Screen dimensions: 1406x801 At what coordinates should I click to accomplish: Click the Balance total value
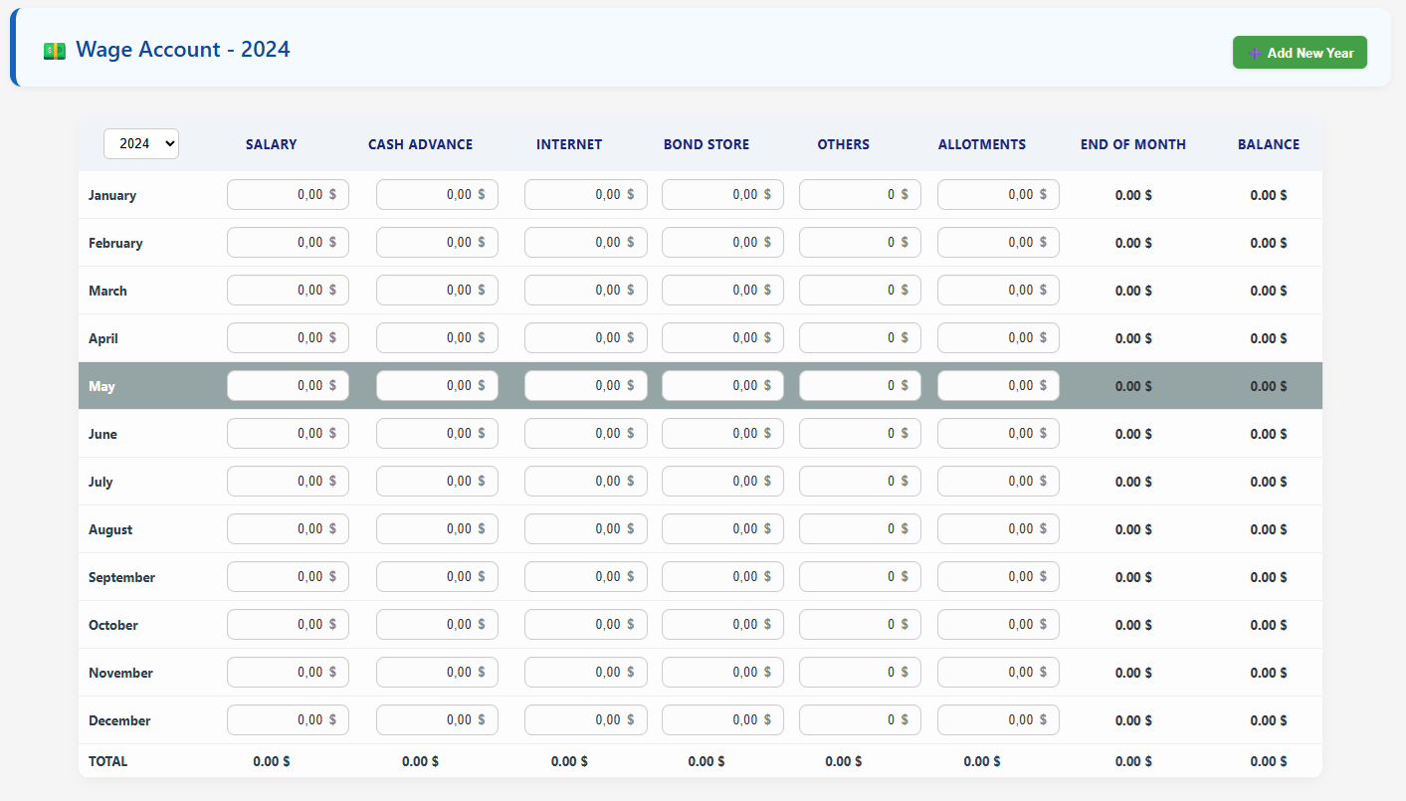[1269, 761]
